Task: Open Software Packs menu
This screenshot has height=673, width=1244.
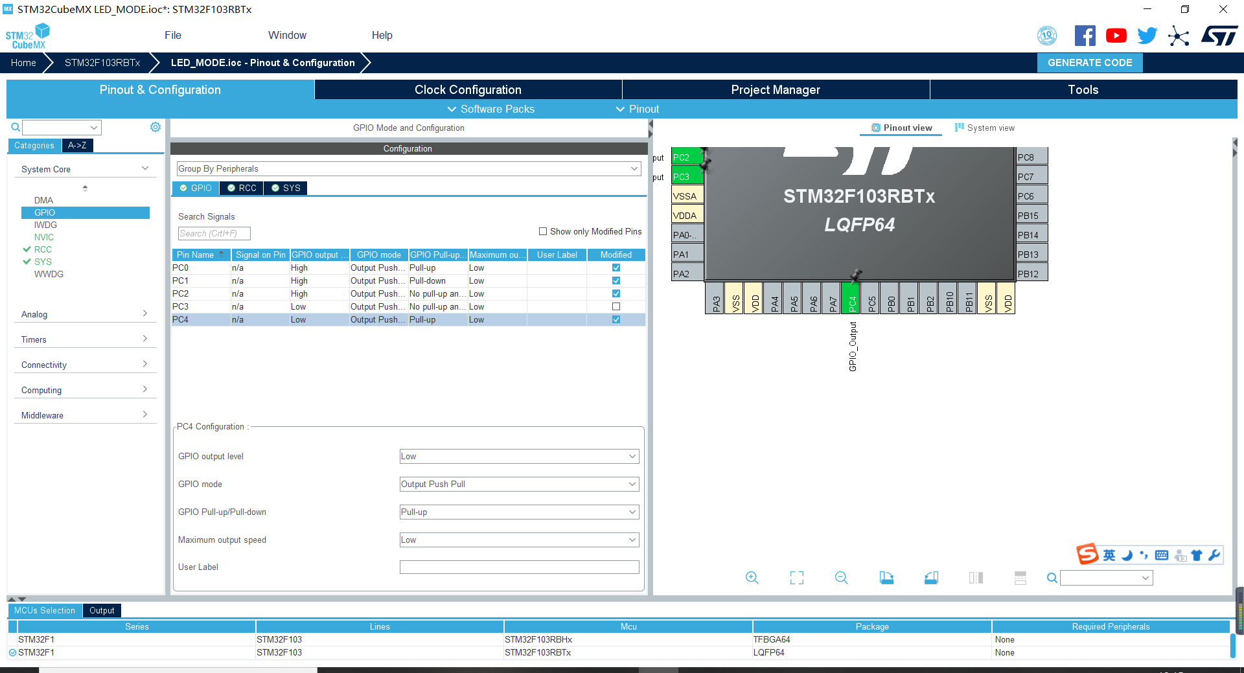Action: tap(491, 109)
